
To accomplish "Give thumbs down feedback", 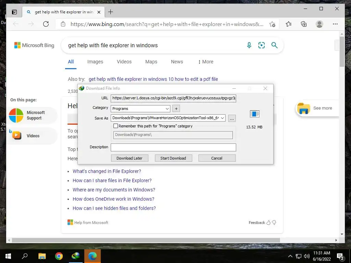I will click(x=274, y=223).
